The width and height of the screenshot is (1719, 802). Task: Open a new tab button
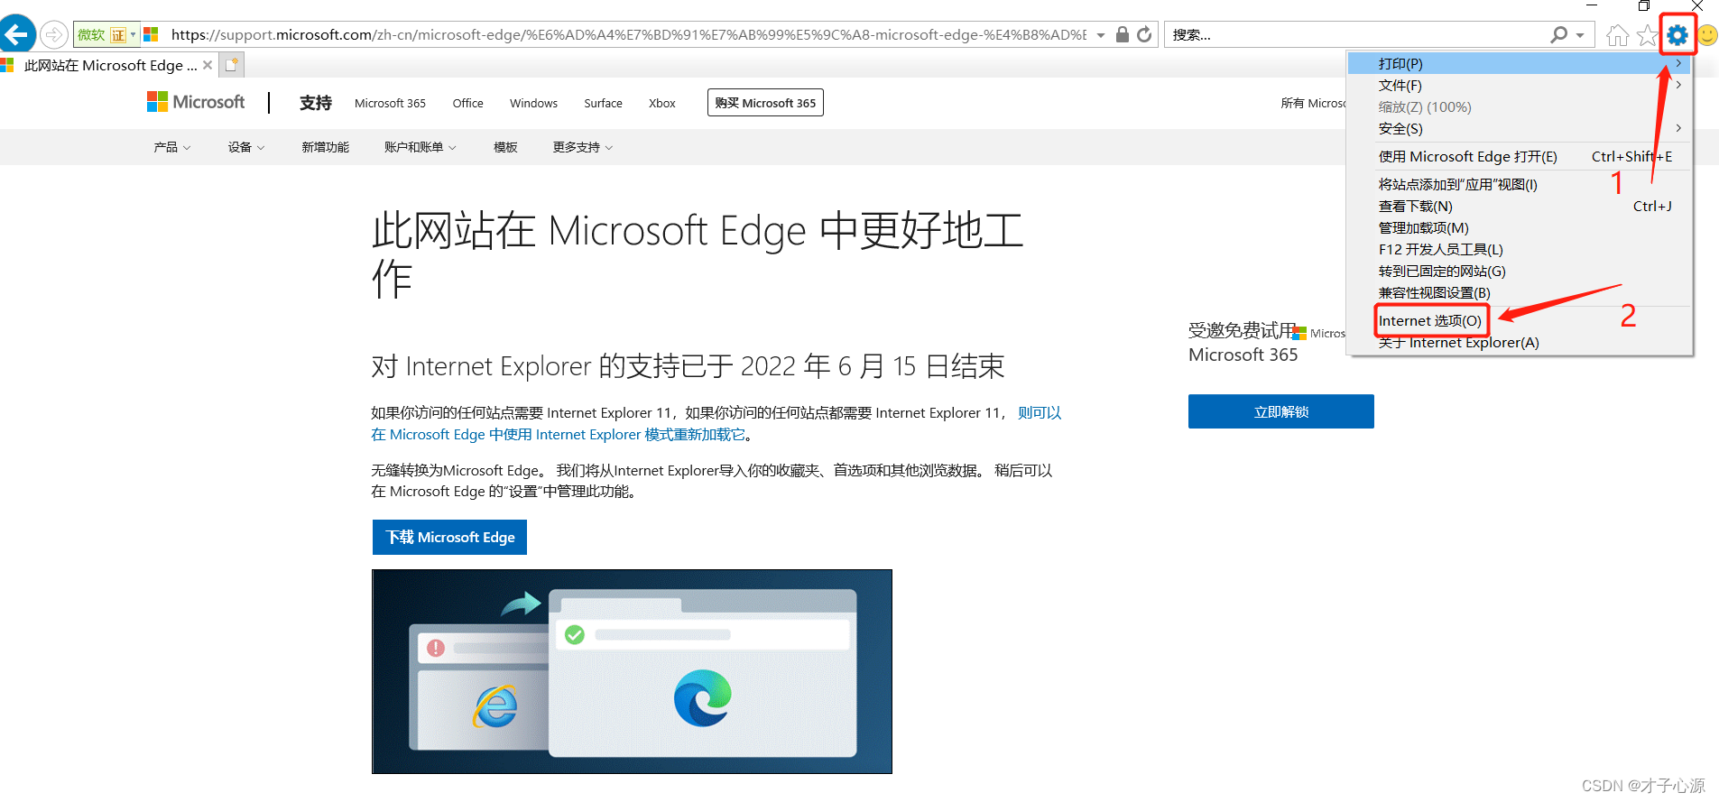(232, 65)
